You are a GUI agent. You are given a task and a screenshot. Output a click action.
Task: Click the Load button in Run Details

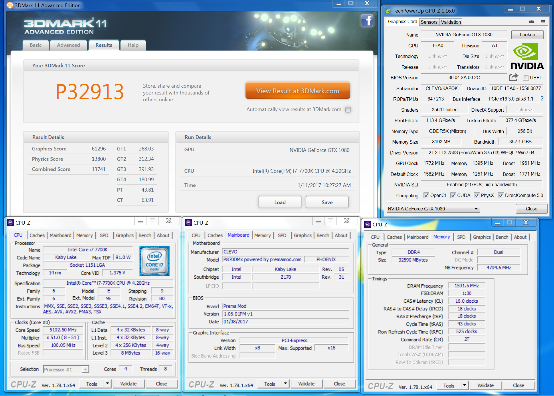click(280, 202)
